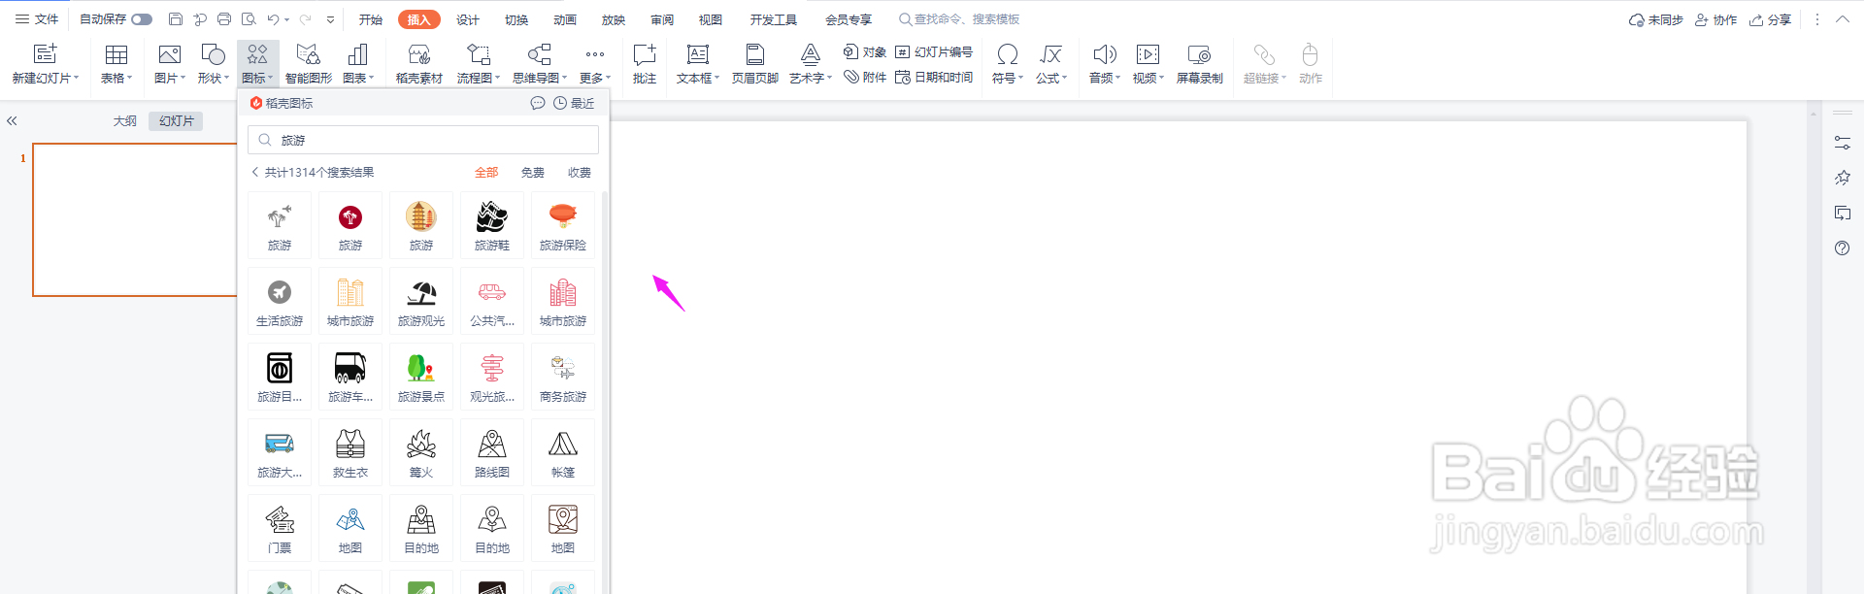Switch to the 动画 ribbon tab
This screenshot has height=594, width=1864.
565,19
